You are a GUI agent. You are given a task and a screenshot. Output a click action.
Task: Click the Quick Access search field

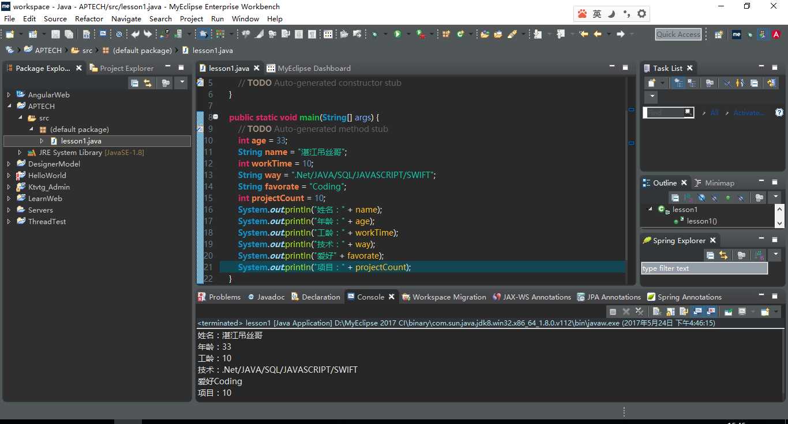[678, 35]
